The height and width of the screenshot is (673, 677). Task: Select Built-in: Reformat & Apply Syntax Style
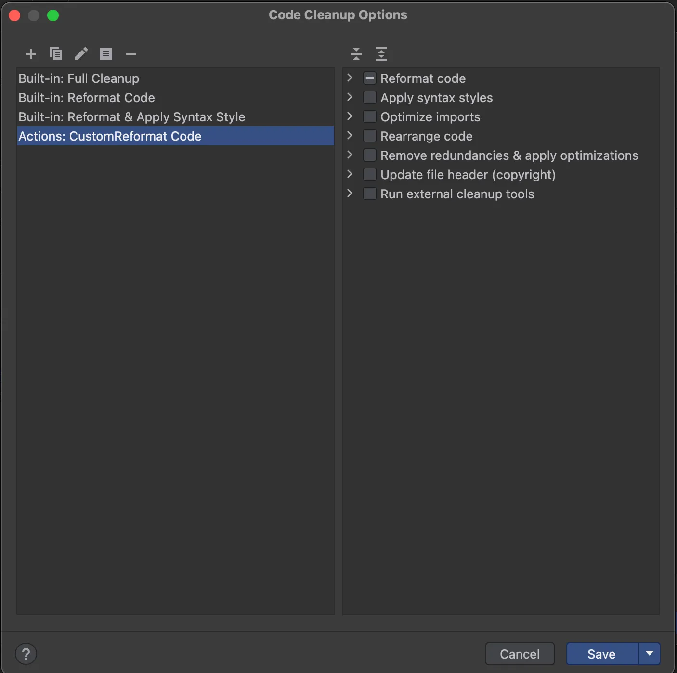click(132, 117)
